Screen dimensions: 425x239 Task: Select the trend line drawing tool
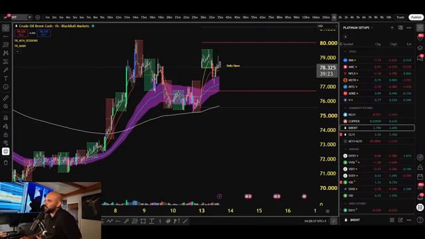coord(6,37)
